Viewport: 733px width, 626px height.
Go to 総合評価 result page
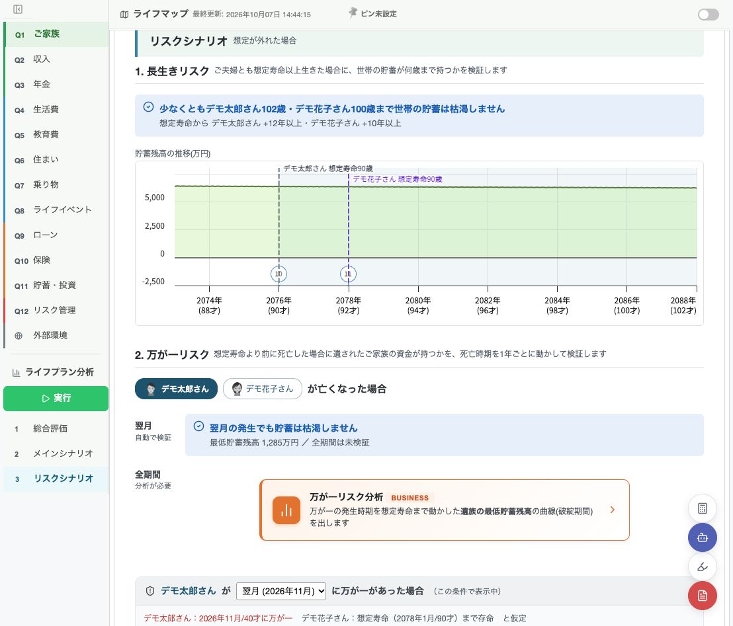(56, 428)
